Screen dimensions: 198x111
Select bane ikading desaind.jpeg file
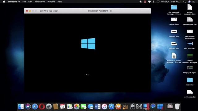pyautogui.click(x=190, y=31)
